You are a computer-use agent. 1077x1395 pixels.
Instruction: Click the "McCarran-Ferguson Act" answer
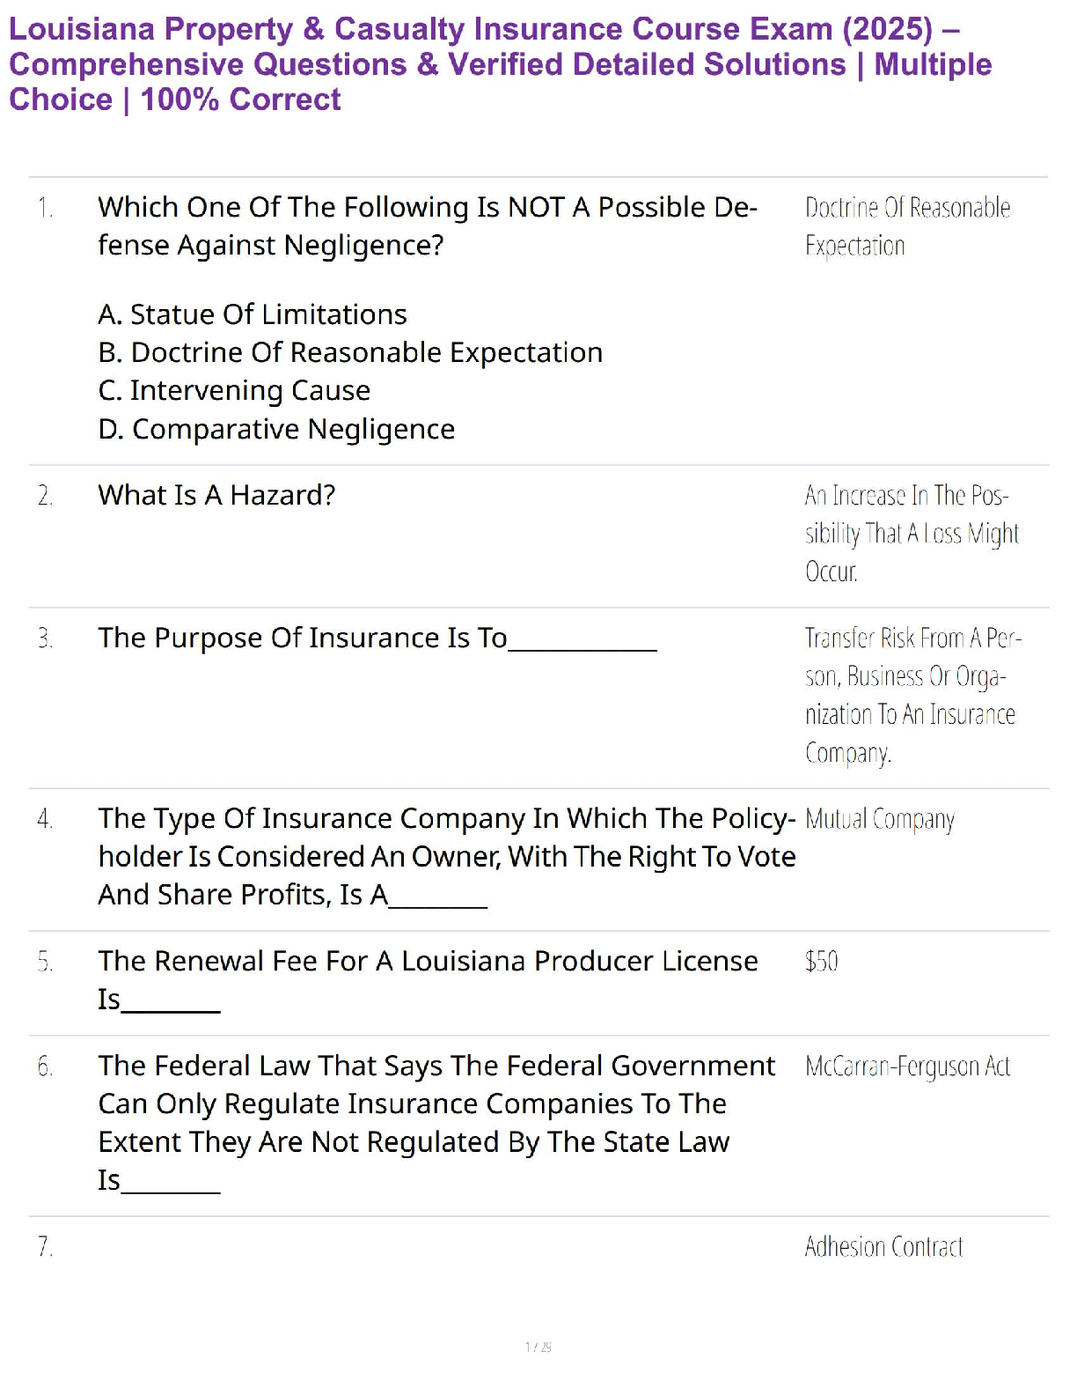pyautogui.click(x=906, y=1067)
